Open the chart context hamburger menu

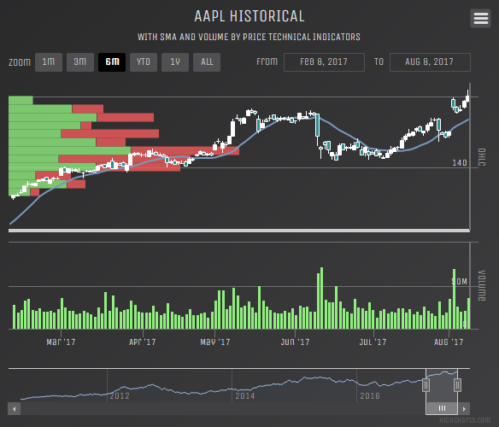pyautogui.click(x=480, y=19)
